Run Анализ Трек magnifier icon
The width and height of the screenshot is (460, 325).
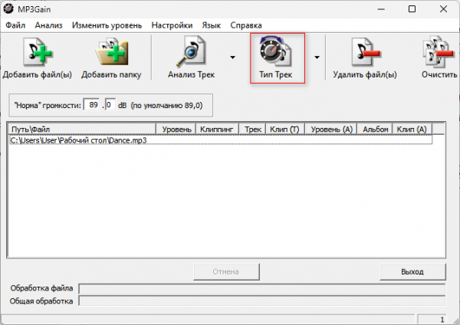(x=191, y=51)
